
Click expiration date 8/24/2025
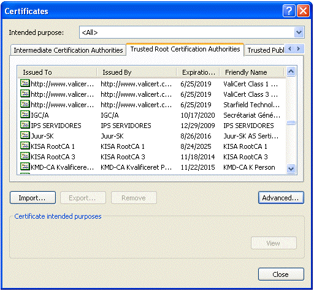[x=196, y=146]
